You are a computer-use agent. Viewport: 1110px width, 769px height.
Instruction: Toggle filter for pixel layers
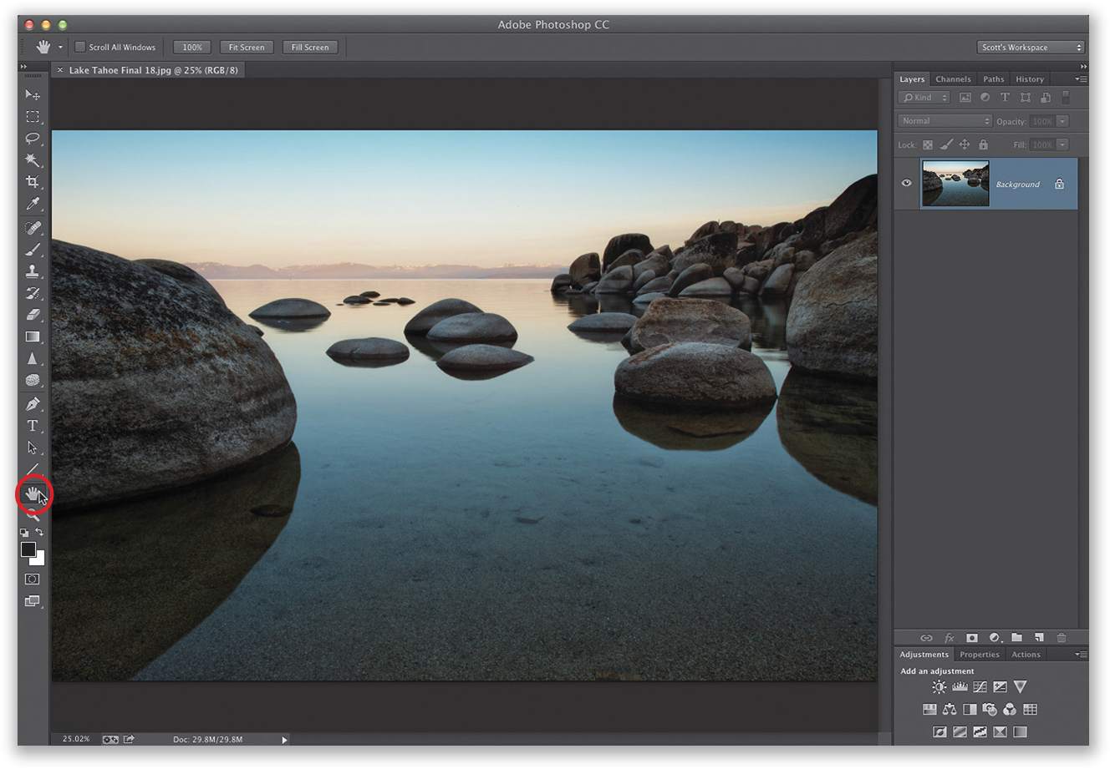click(965, 98)
